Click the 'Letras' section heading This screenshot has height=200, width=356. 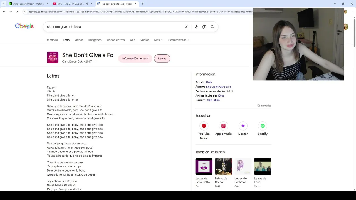pyautogui.click(x=53, y=76)
